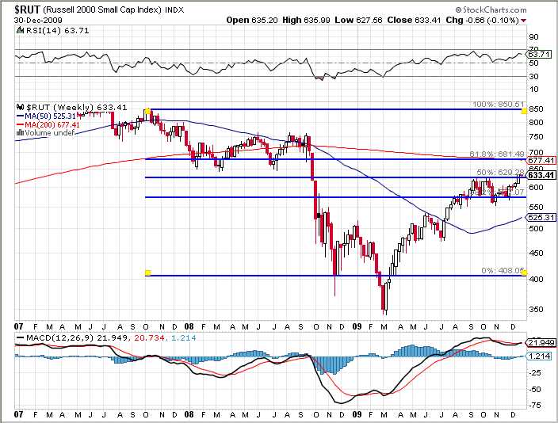Select yellow handle at right of 0% Fibonacci line
Viewport: 558px width, 423px height.
(x=524, y=273)
